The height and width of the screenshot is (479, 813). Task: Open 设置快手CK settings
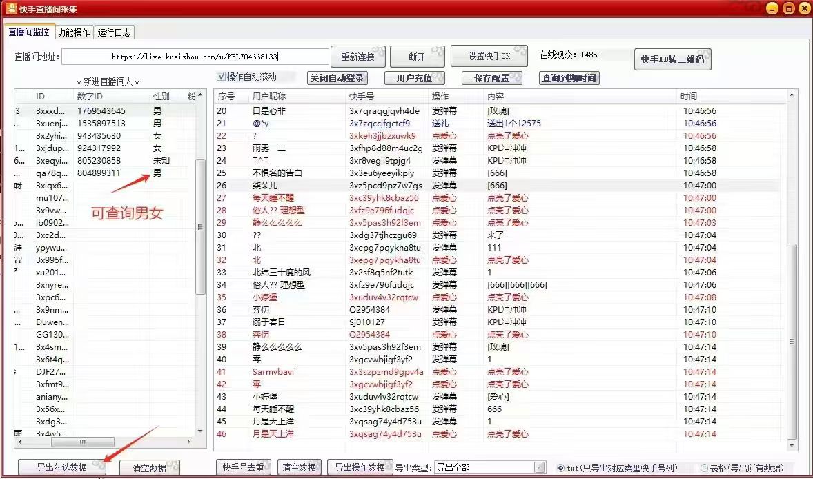click(x=489, y=56)
